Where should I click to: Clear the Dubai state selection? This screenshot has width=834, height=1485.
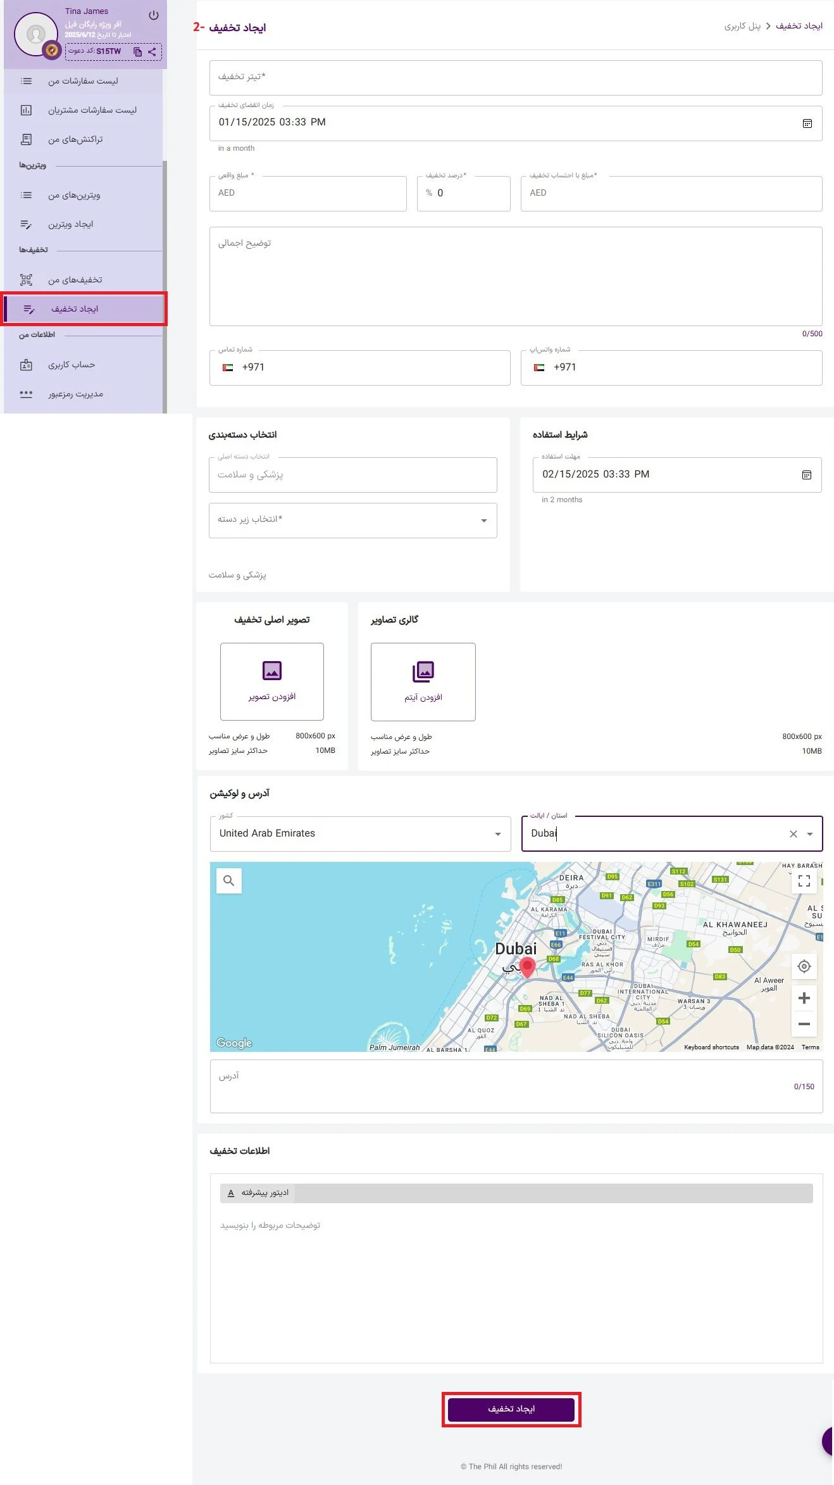coord(793,834)
